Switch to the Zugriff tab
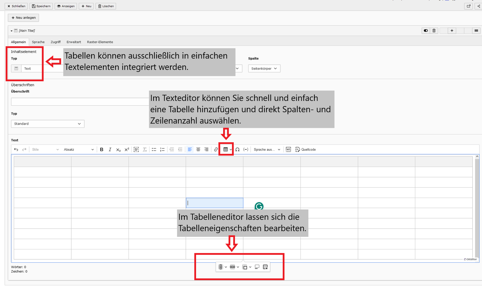The height and width of the screenshot is (289, 482). pos(55,42)
